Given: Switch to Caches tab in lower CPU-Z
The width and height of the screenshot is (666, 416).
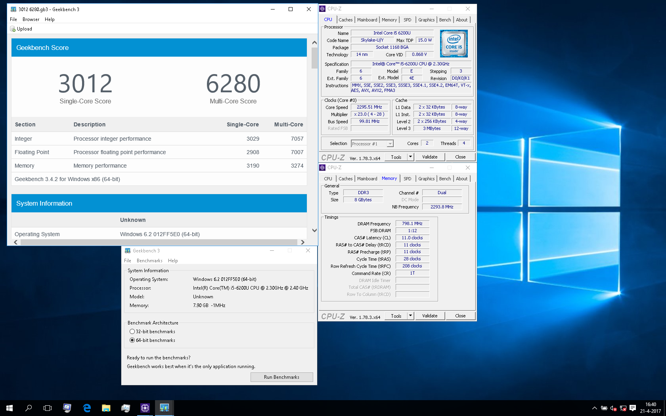Looking at the screenshot, I should pyautogui.click(x=345, y=179).
